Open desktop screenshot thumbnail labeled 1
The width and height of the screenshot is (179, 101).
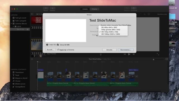[172, 30]
